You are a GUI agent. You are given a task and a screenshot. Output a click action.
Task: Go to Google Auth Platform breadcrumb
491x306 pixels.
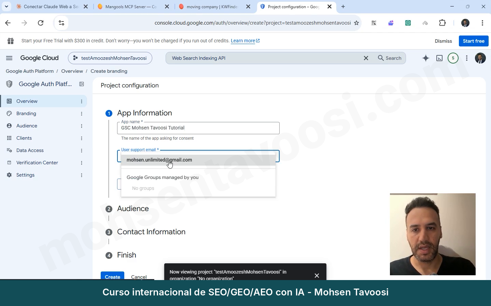(30, 71)
